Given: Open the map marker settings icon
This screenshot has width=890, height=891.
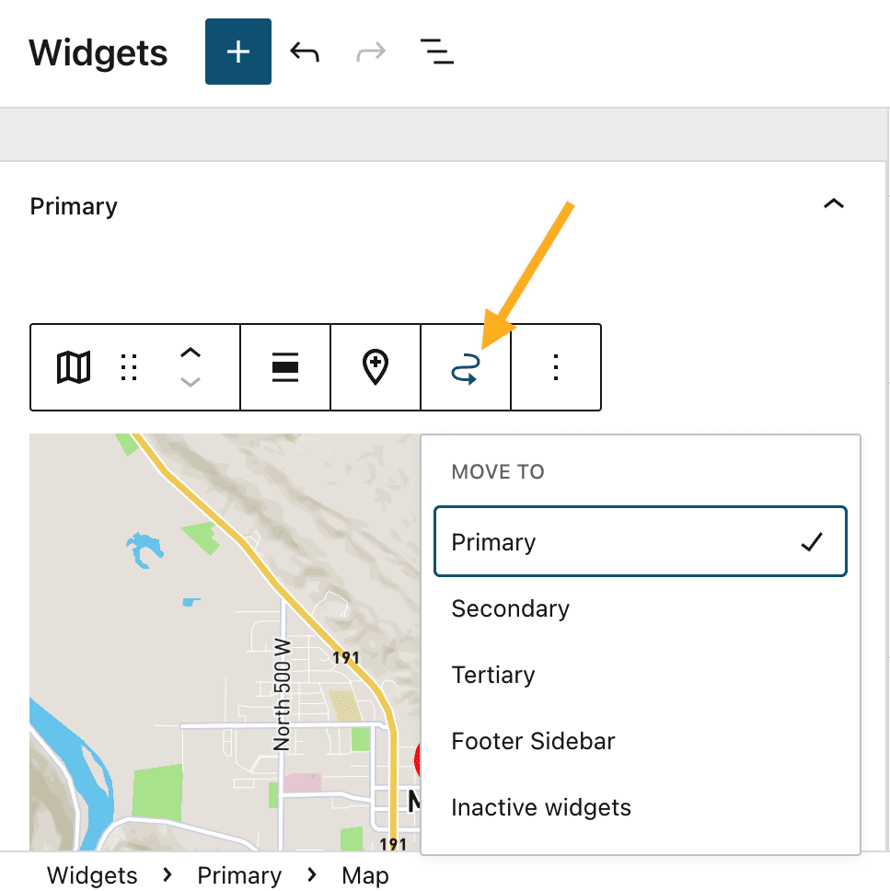Looking at the screenshot, I should (375, 366).
